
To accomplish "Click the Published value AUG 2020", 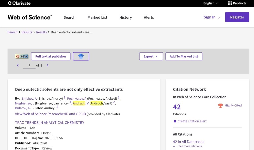I will 40,143.
